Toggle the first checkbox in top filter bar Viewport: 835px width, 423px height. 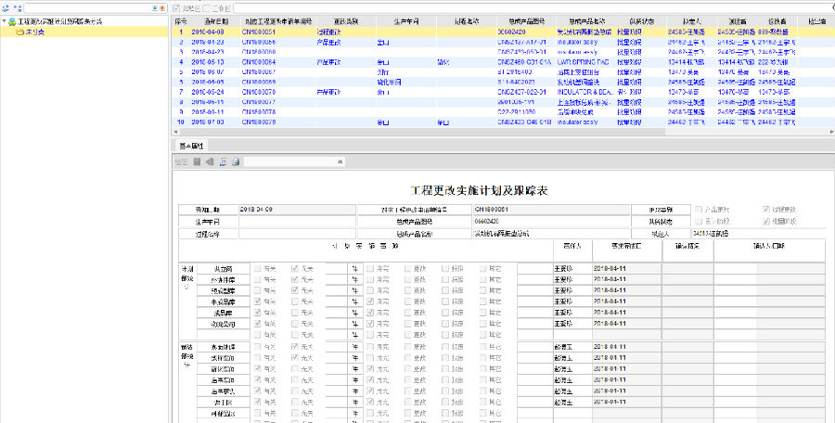177,7
